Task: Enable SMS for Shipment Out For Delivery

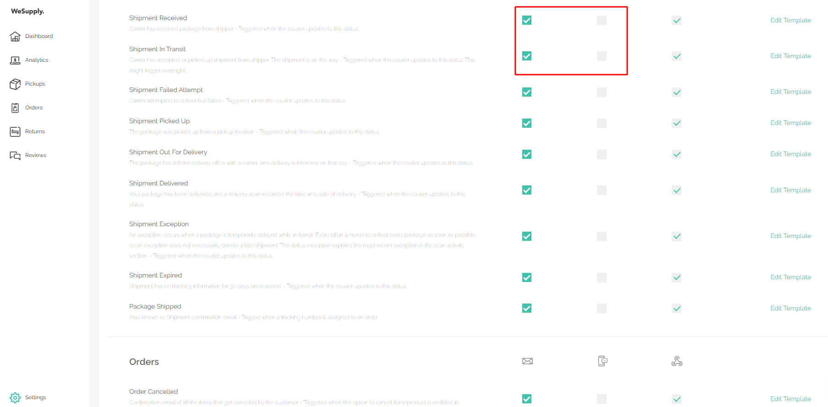Action: 602,154
